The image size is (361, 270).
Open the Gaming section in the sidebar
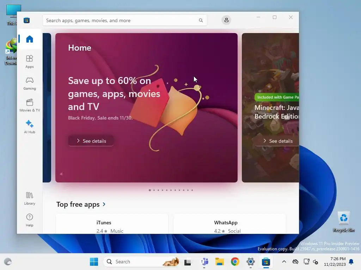(x=30, y=83)
